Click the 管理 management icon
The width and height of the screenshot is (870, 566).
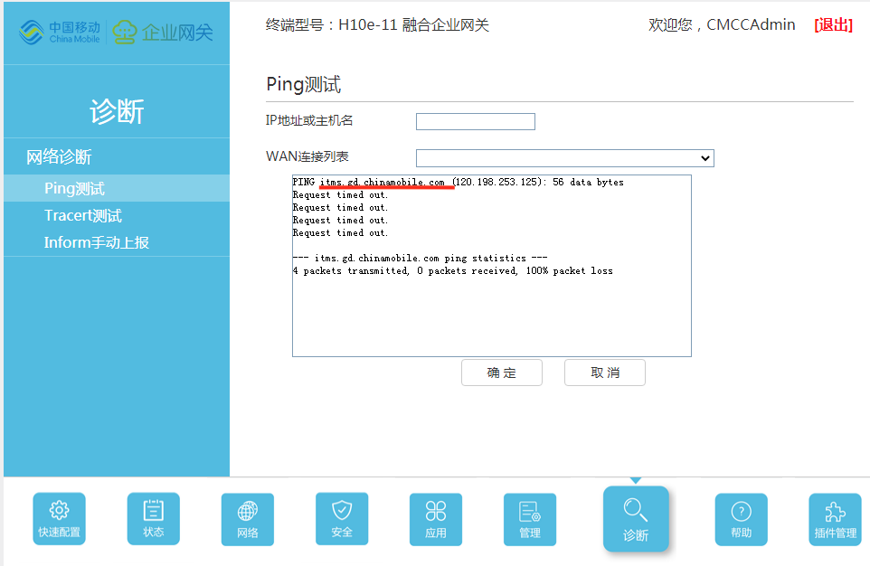pos(530,518)
